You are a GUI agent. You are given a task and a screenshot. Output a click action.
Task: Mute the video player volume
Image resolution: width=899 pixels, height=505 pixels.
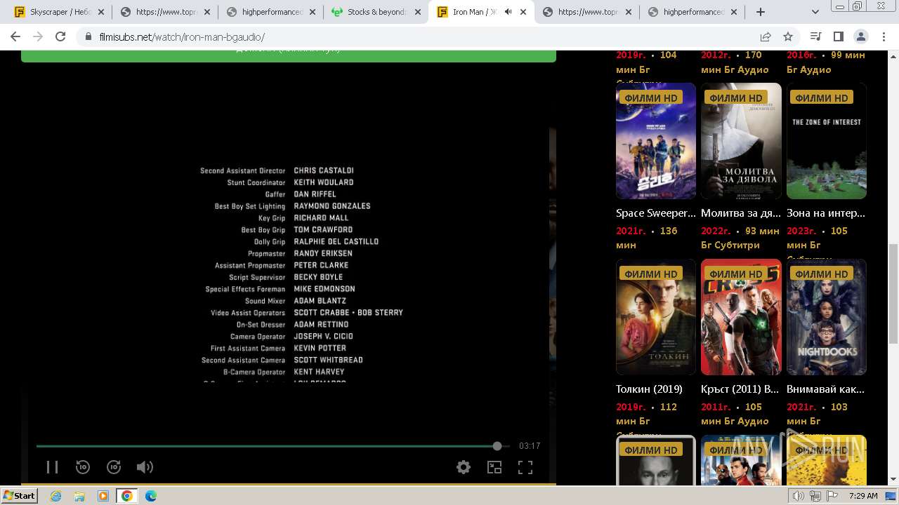[145, 467]
